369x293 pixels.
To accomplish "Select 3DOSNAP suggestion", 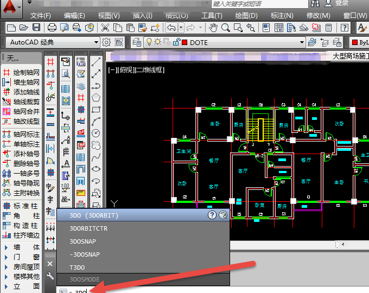I will [143, 241].
